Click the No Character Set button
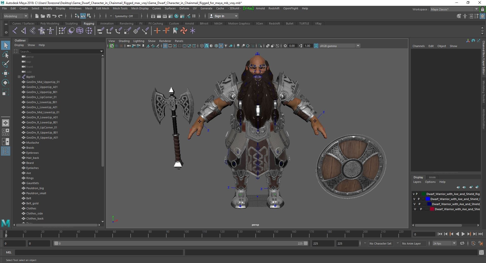 (380, 244)
